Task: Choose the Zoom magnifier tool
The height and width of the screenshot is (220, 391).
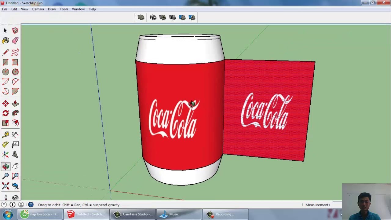Action: click(5, 176)
